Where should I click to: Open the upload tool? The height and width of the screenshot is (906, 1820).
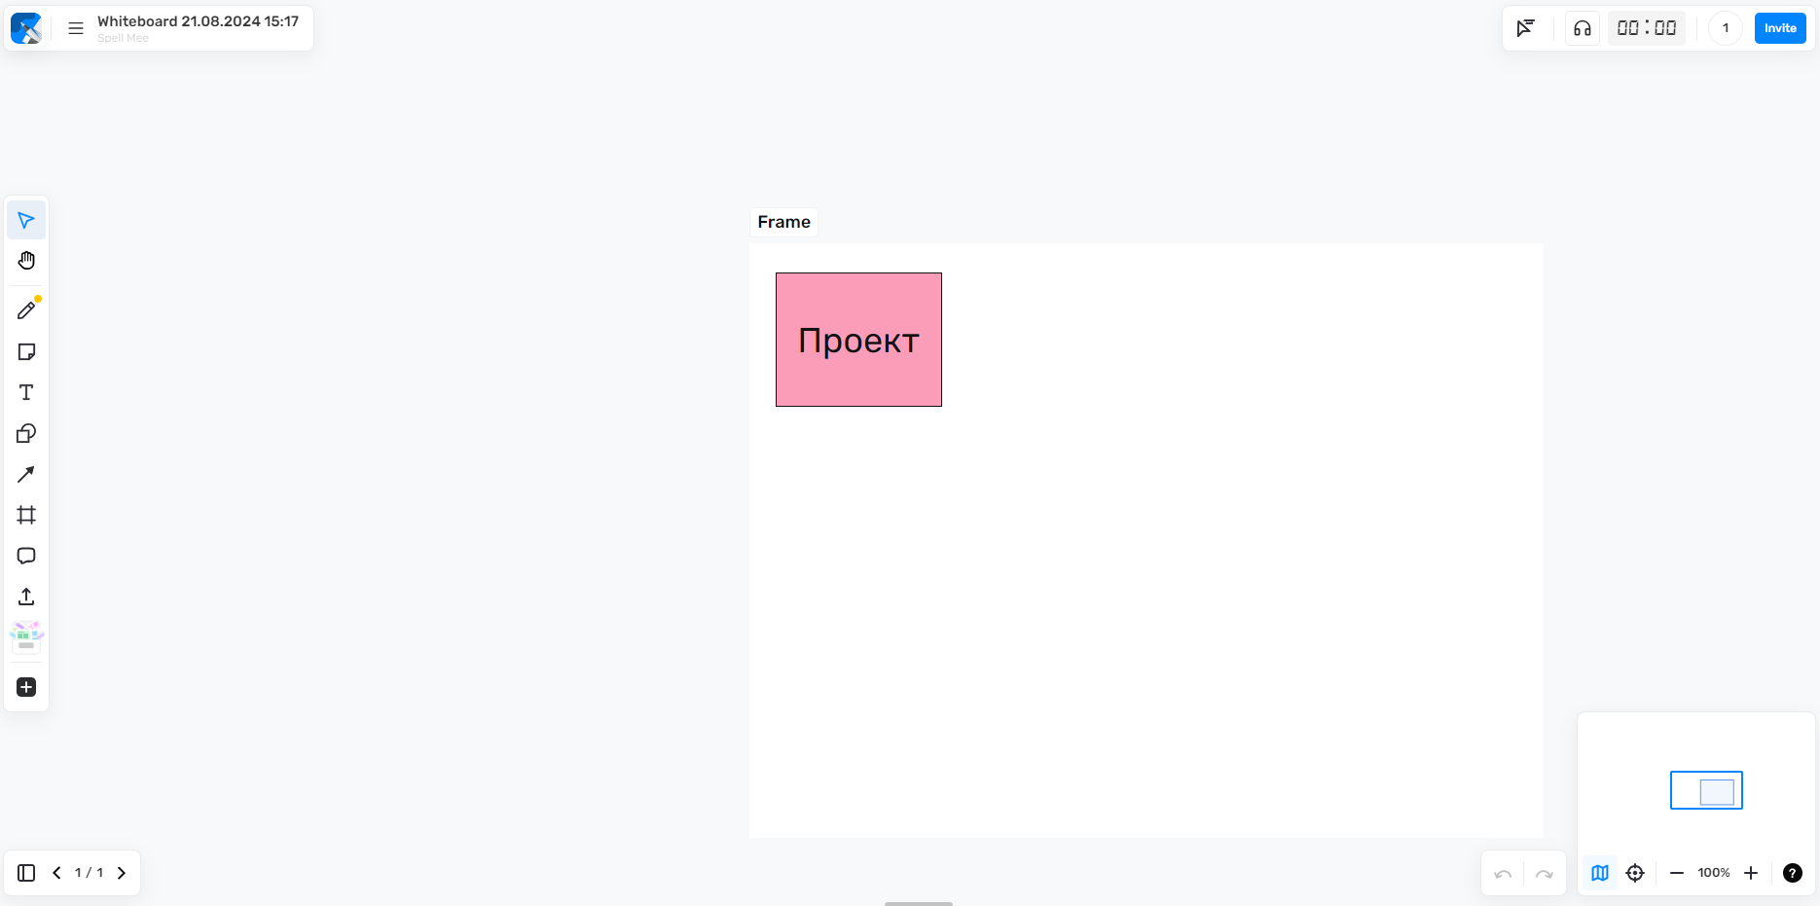tap(26, 597)
